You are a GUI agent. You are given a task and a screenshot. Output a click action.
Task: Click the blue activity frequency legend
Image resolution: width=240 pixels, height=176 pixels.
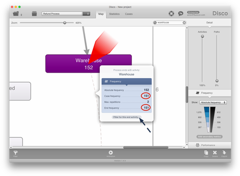206,120
